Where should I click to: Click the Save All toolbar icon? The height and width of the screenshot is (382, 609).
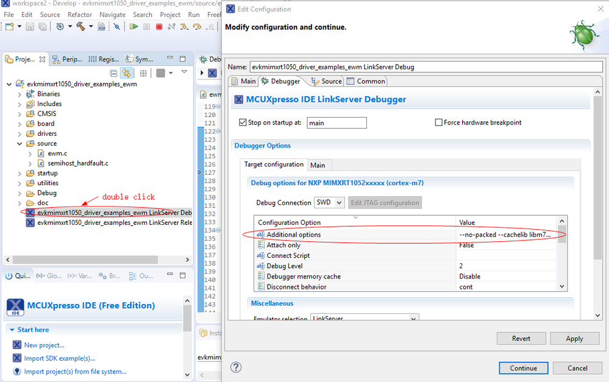point(42,26)
